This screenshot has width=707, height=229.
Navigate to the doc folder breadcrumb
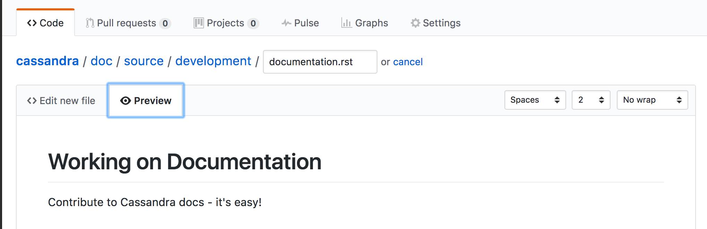pyautogui.click(x=101, y=61)
